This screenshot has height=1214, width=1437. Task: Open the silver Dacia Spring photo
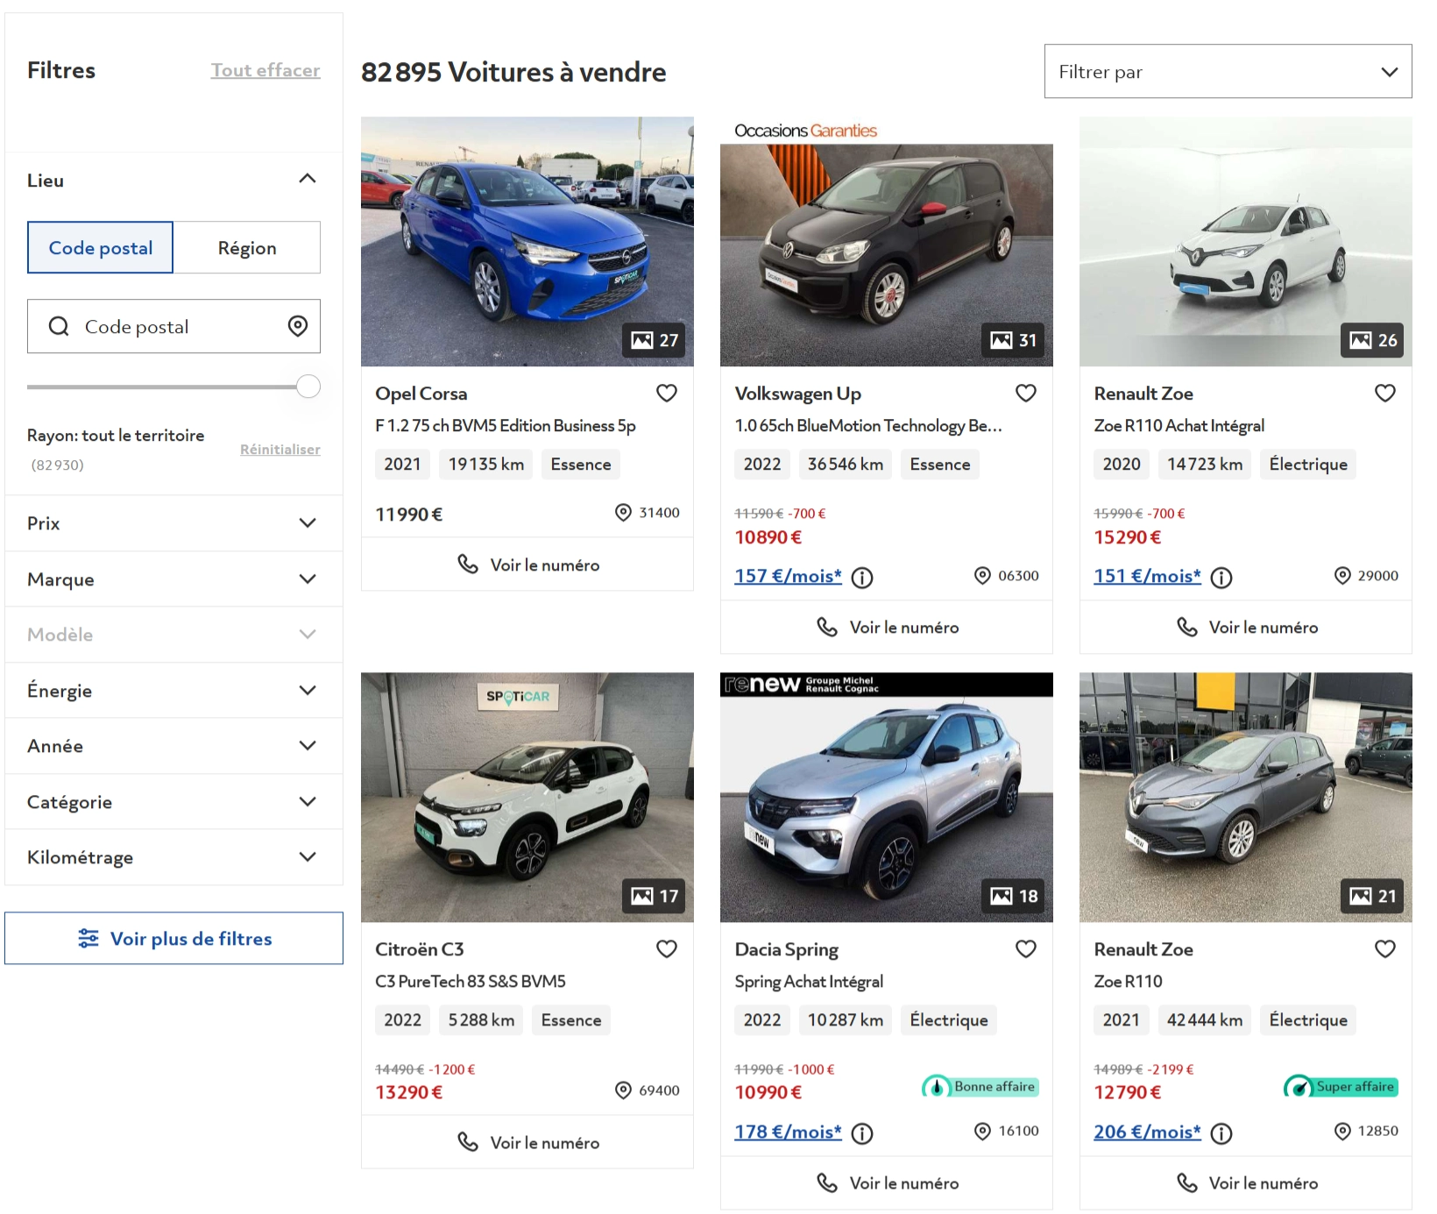pyautogui.click(x=887, y=797)
